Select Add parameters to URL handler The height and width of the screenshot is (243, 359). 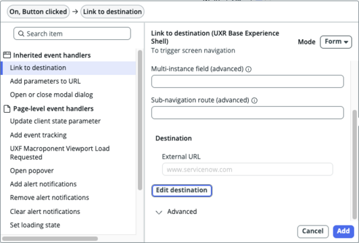click(x=45, y=81)
